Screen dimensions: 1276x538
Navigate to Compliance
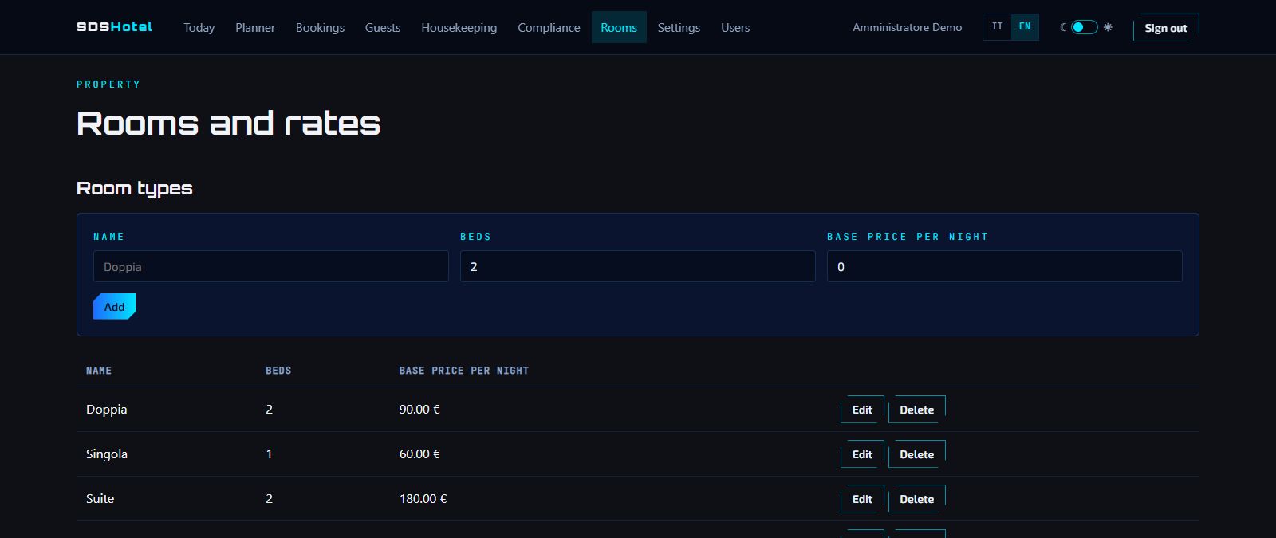[549, 27]
